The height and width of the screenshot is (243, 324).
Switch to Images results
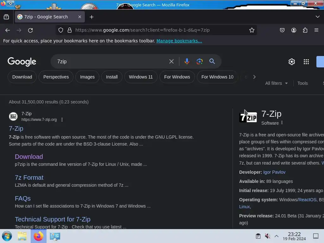87,77
